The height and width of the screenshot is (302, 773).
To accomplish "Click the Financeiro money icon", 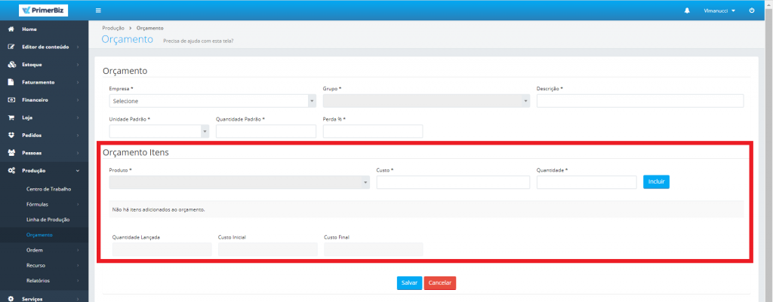I will [x=11, y=100].
